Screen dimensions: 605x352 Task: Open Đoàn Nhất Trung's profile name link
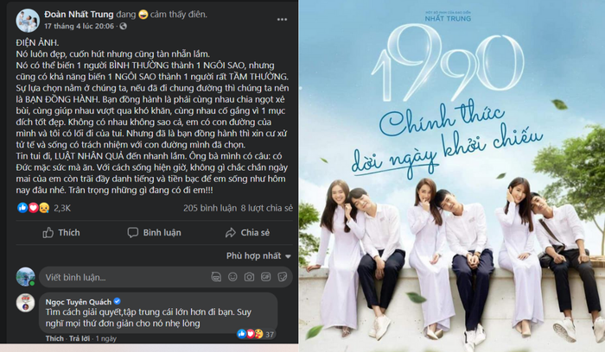pos(79,15)
